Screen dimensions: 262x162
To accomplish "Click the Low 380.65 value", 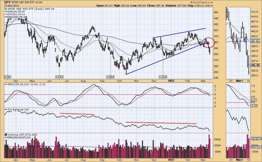I will 138,5.
